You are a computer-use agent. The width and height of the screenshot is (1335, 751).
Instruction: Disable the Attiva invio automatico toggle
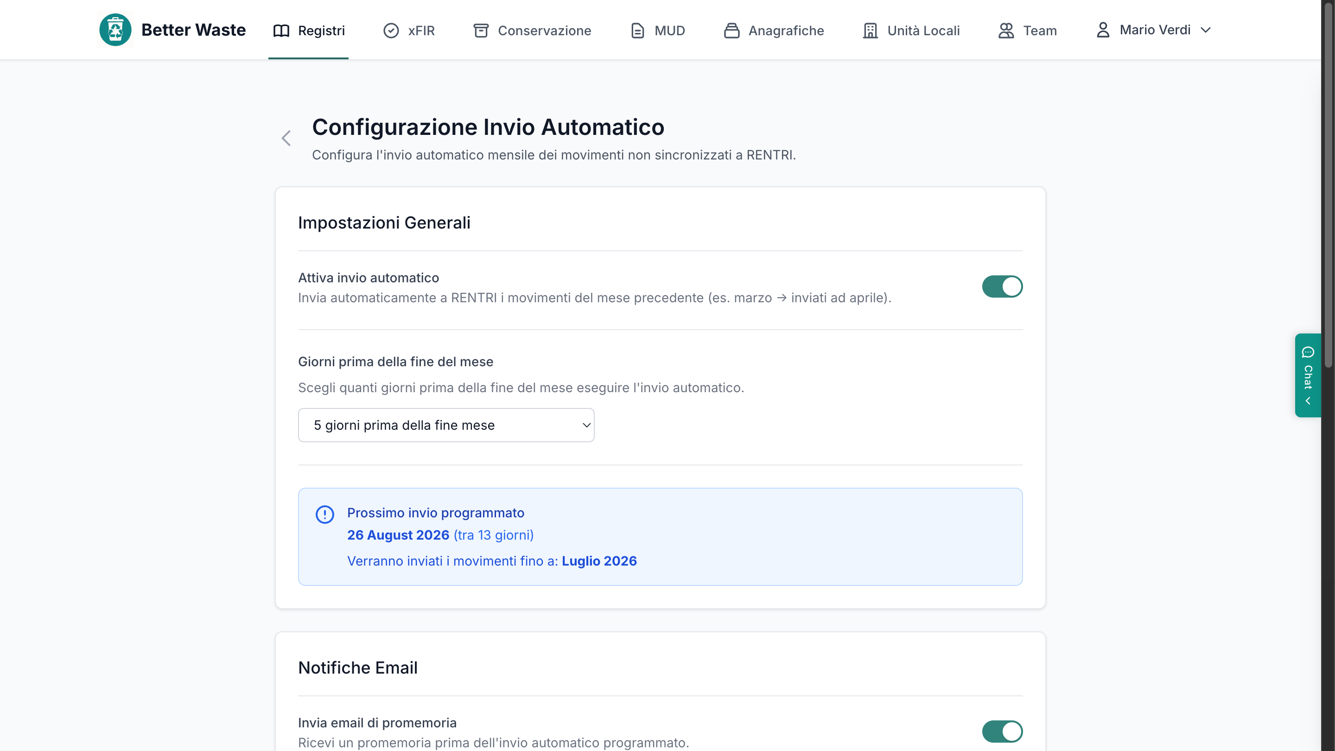coord(1002,286)
